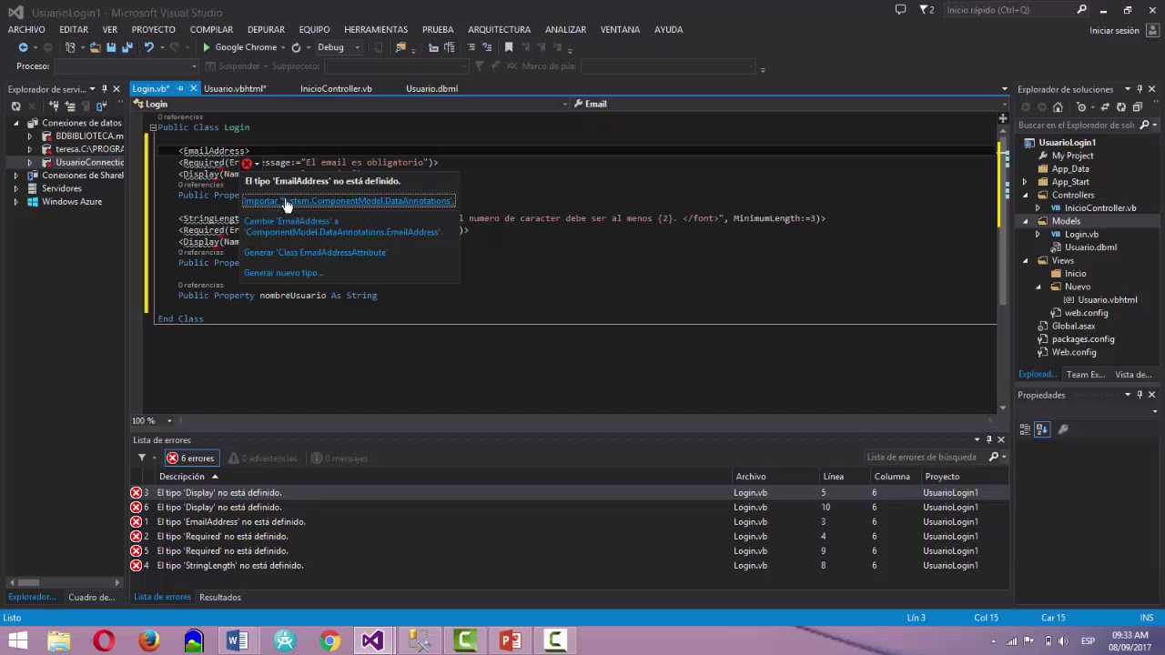
Task: Toggle the 6 errores filter button
Action: point(190,458)
